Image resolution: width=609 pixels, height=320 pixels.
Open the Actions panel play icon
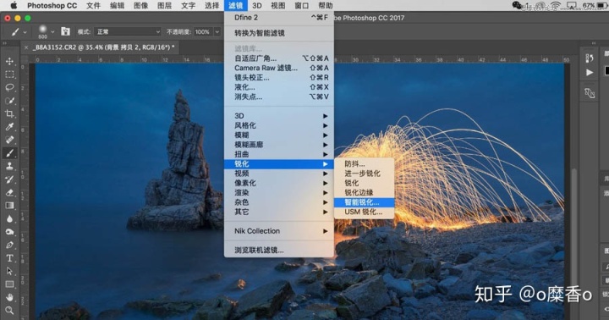590,72
